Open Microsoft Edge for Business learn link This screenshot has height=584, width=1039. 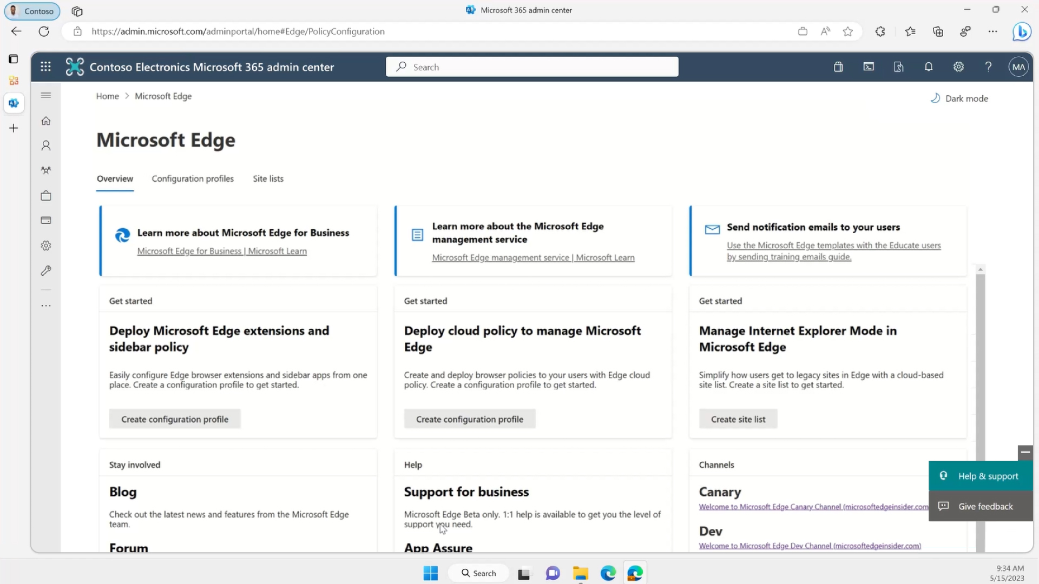pyautogui.click(x=221, y=250)
